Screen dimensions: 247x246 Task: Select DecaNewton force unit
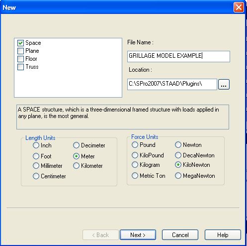[x=178, y=155]
